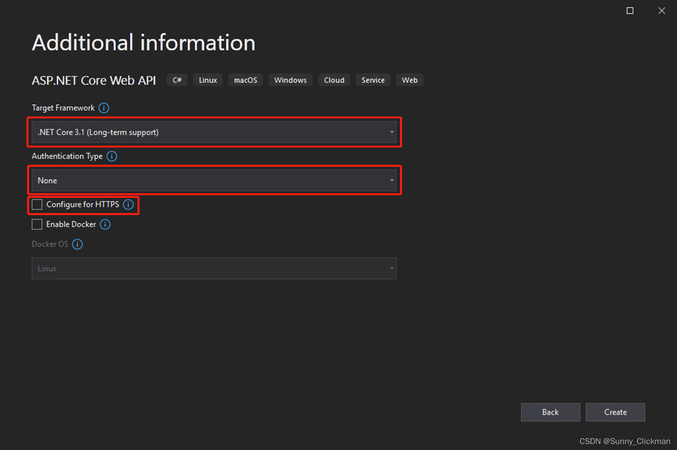Viewport: 677px width, 450px height.
Task: Open the Docker OS Linux dropdown
Action: tap(214, 268)
